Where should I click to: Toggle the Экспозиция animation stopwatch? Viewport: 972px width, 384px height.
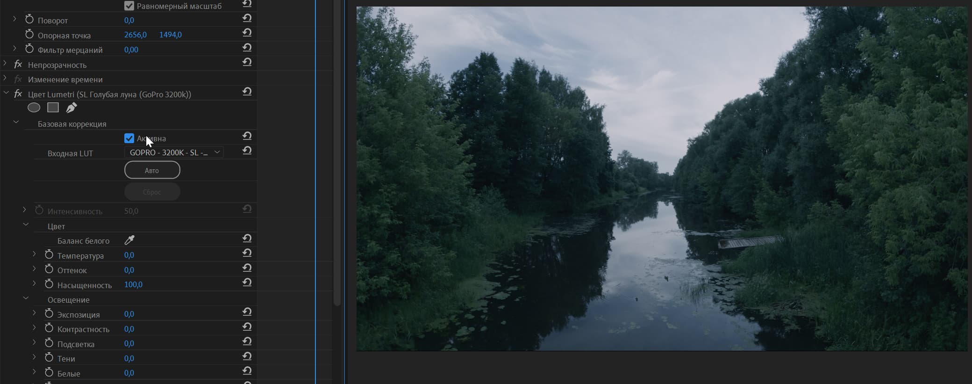click(49, 313)
